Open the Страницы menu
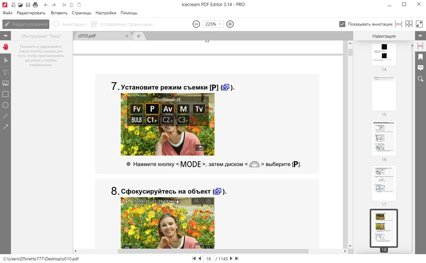426x263 pixels. [x=81, y=13]
